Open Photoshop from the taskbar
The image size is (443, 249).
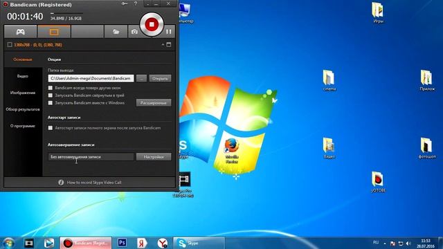pyautogui.click(x=122, y=243)
